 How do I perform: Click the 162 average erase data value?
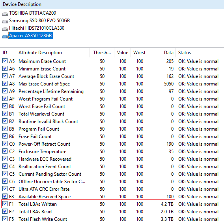(170, 76)
